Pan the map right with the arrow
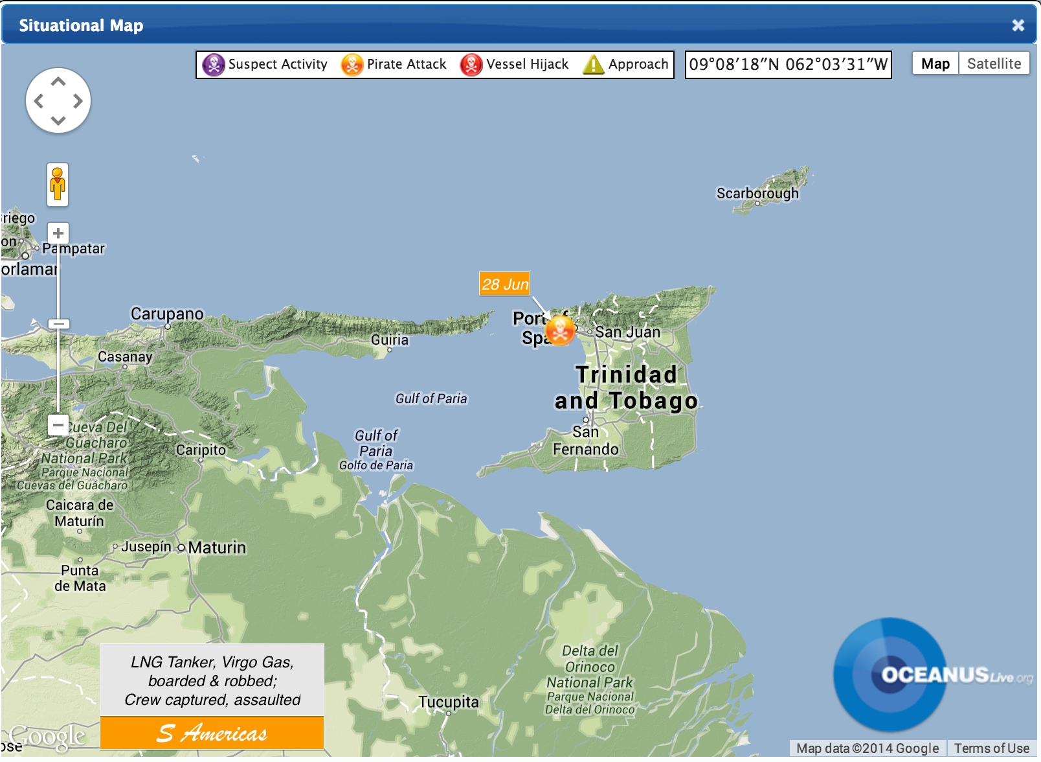1041x762 pixels. click(78, 101)
